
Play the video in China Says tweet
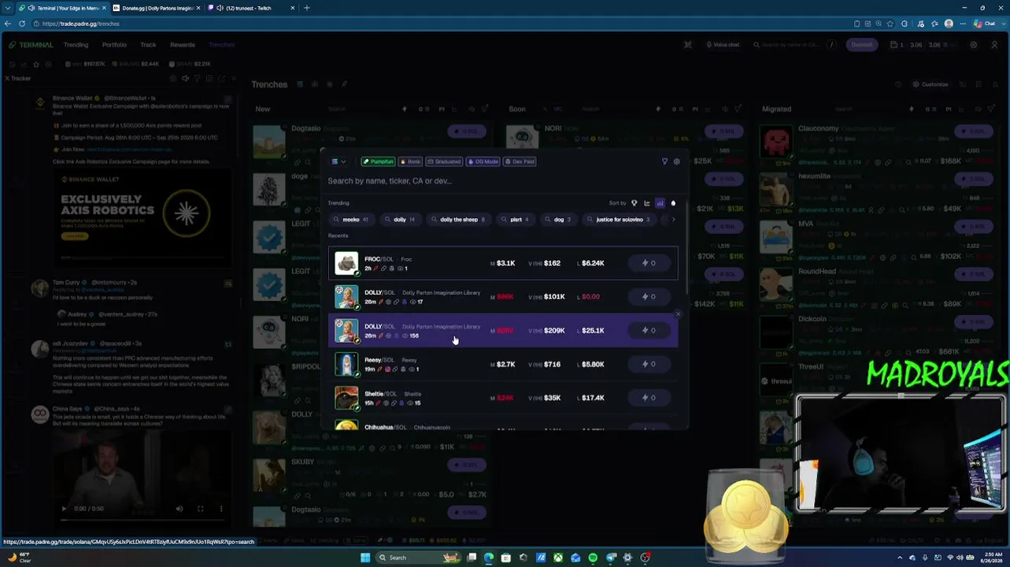(65, 509)
